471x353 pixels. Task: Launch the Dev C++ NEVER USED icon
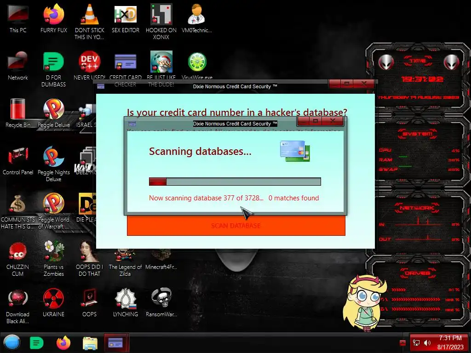[90, 65]
